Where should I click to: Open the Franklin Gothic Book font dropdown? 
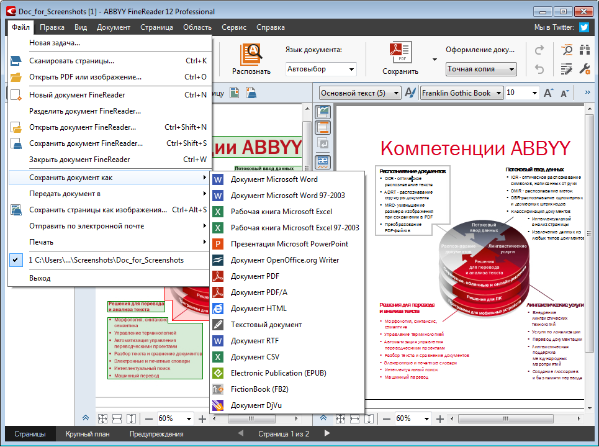(462, 93)
